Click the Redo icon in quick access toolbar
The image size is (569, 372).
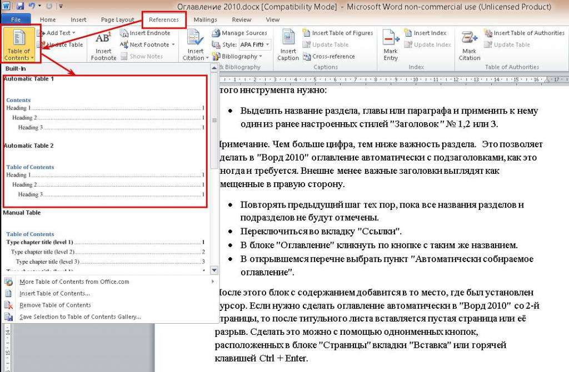click(x=49, y=6)
